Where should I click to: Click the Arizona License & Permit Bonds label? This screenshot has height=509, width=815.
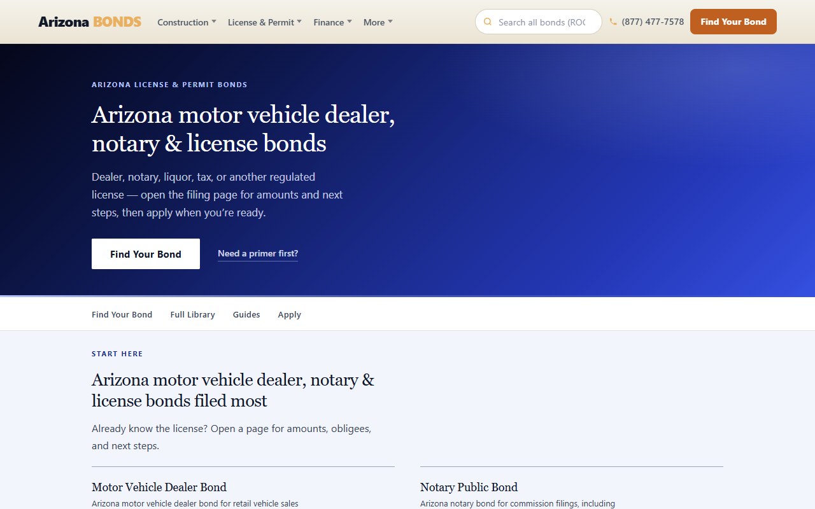[x=169, y=85]
